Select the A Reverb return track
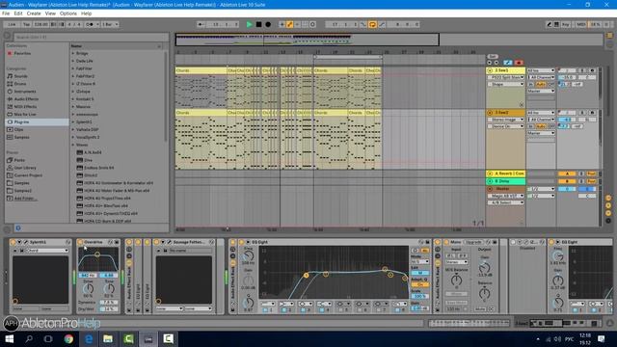The width and height of the screenshot is (617, 347). tap(509, 173)
